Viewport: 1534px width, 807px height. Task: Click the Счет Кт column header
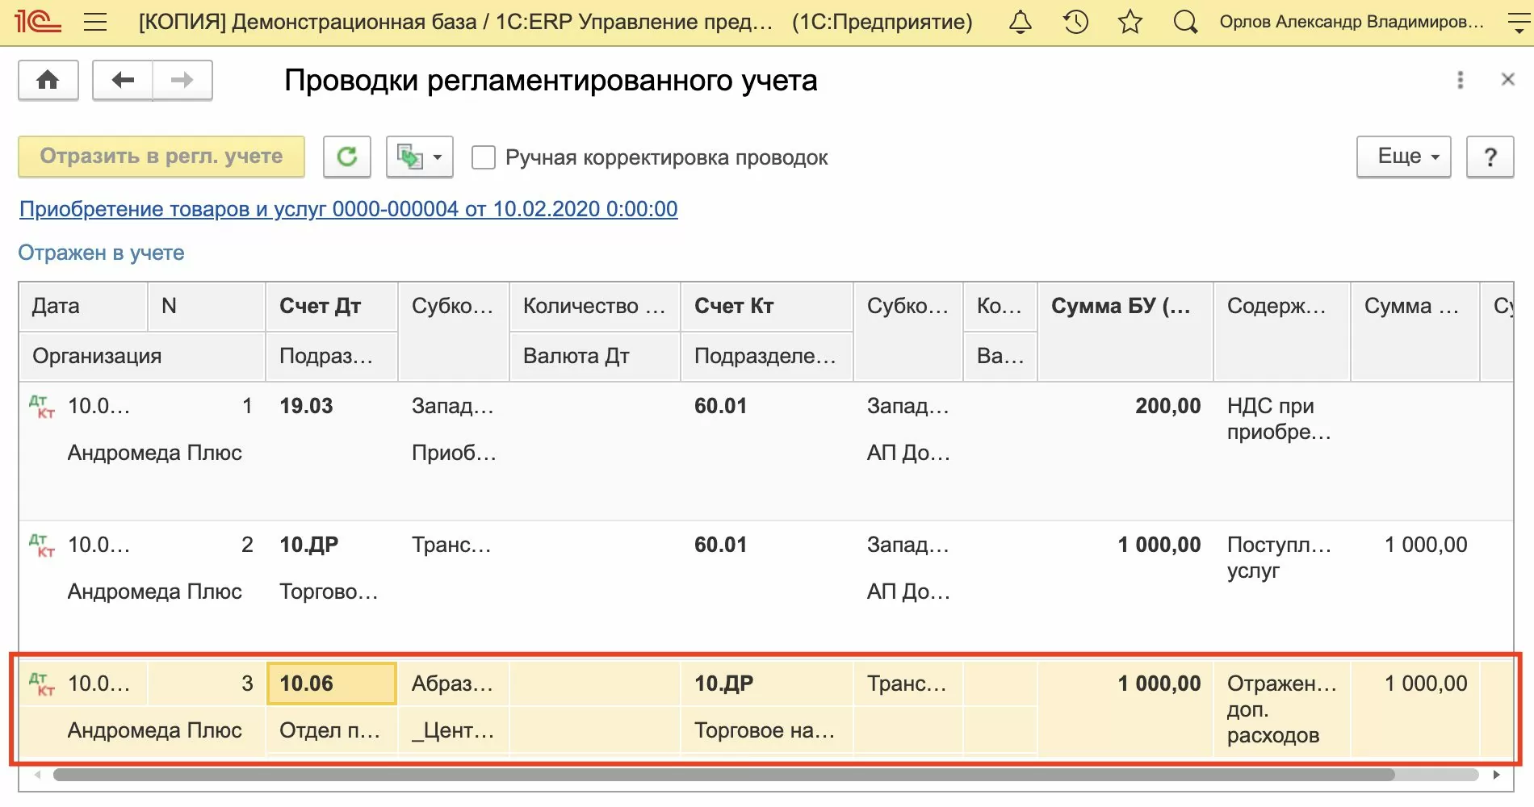[767, 307]
